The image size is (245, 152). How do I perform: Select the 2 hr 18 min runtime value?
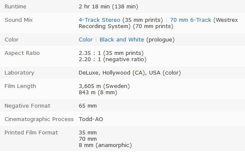pos(108,7)
